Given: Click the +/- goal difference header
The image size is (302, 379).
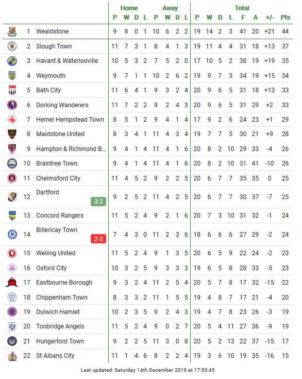Looking at the screenshot, I should point(270,18).
